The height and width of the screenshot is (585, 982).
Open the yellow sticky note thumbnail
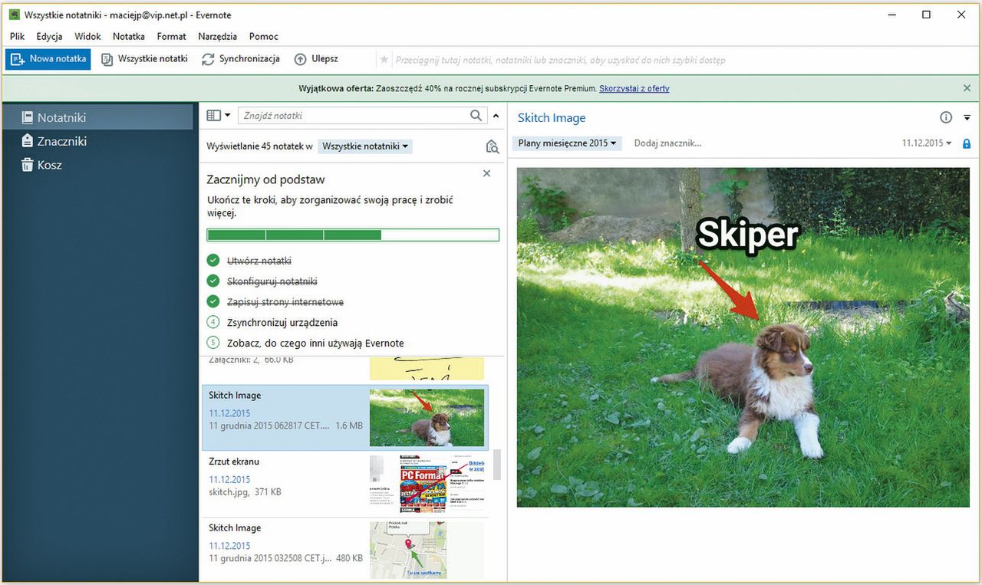[x=427, y=369]
